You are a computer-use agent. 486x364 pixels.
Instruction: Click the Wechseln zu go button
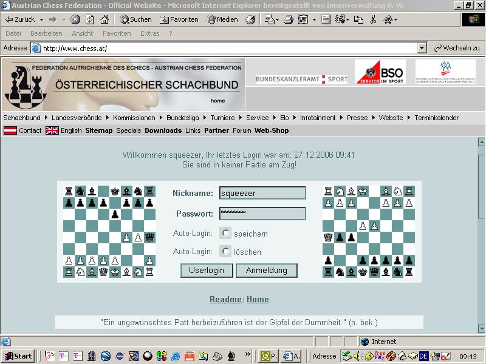pos(457,48)
